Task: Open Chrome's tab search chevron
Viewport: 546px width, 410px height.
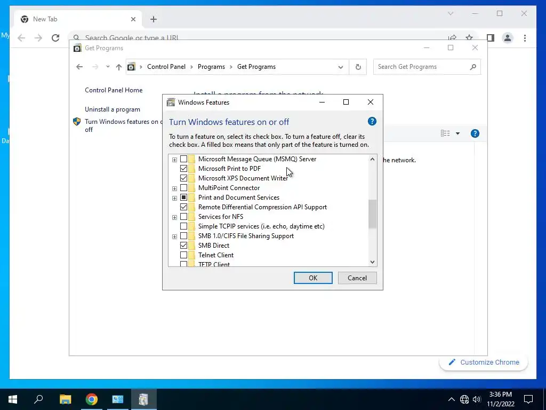Action: point(451,13)
